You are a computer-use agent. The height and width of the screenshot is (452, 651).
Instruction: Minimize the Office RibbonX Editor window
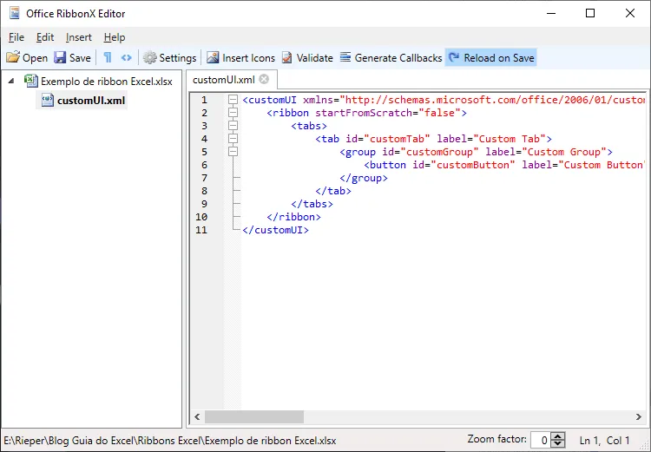click(x=551, y=13)
